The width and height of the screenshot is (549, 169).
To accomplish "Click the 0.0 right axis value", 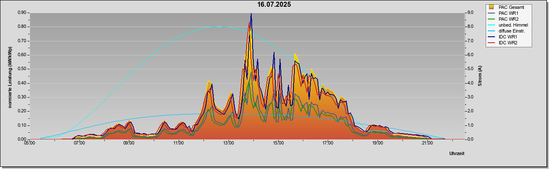I will tap(470, 139).
